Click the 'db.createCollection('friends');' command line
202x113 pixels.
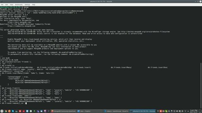tap(16, 62)
